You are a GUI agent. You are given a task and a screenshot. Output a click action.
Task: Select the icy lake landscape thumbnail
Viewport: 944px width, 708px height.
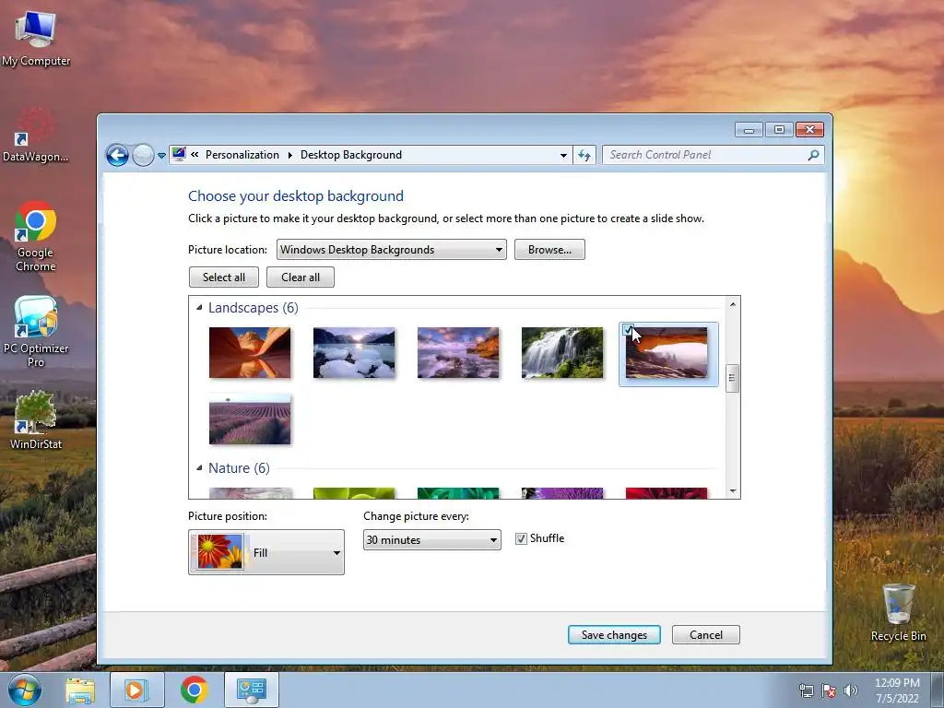354,353
